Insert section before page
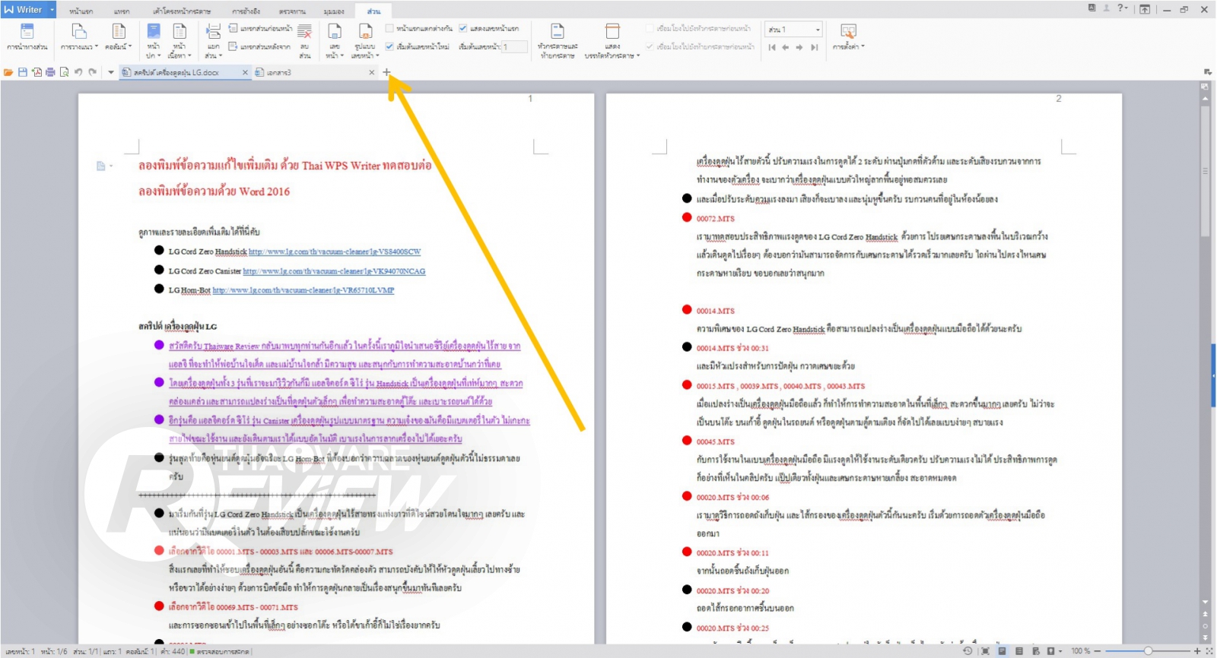 (260, 29)
